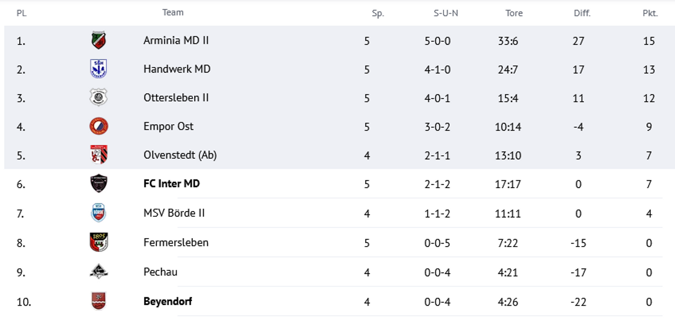675x322 pixels.
Task: Open the Arminia MD II team link
Action: pyautogui.click(x=176, y=41)
